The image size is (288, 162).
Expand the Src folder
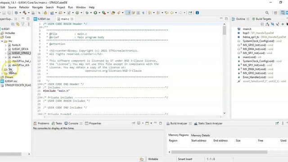point(2,69)
